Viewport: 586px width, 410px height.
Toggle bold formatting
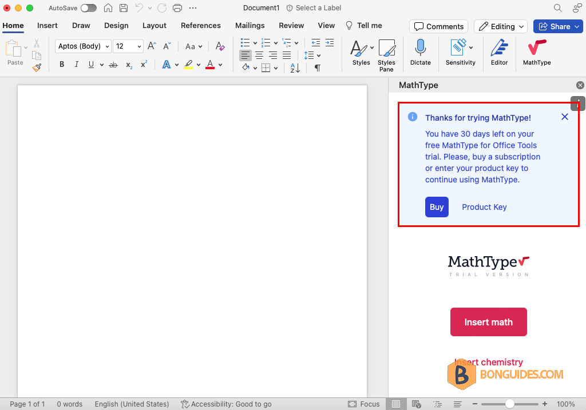tap(62, 65)
